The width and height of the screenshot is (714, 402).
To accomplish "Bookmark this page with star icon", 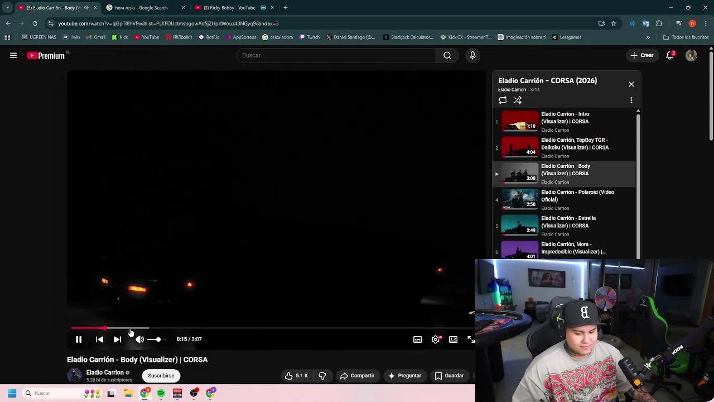I will pos(614,23).
